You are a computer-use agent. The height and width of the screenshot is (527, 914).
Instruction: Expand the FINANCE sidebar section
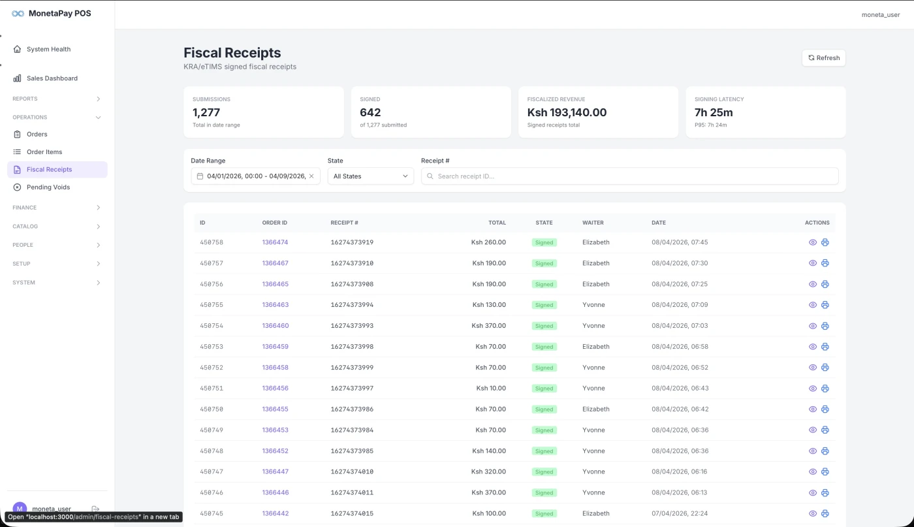(57, 207)
